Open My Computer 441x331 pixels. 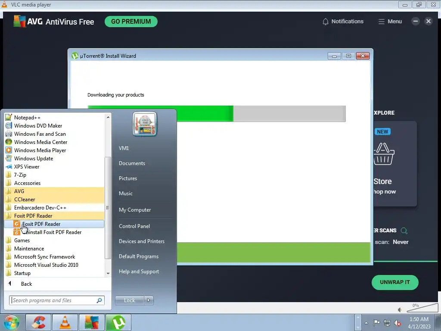click(x=135, y=210)
